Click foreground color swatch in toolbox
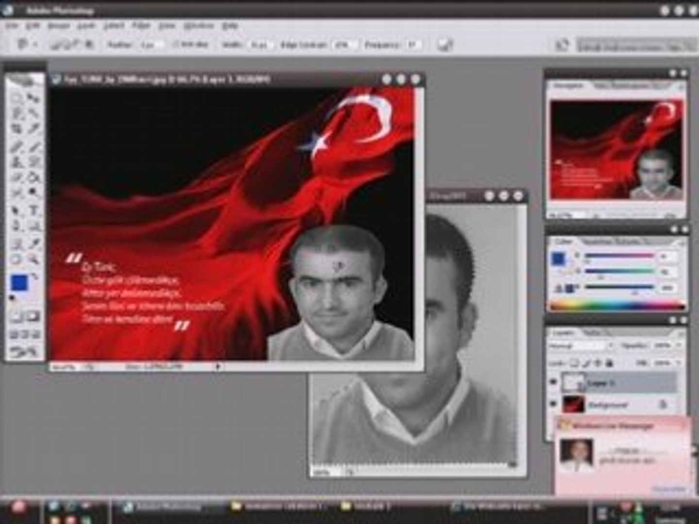The image size is (699, 524). pyautogui.click(x=19, y=282)
